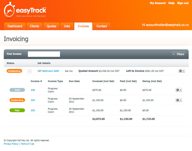Switch to the Dashboard tab
Screen dimensions: 192x151
[15, 26]
